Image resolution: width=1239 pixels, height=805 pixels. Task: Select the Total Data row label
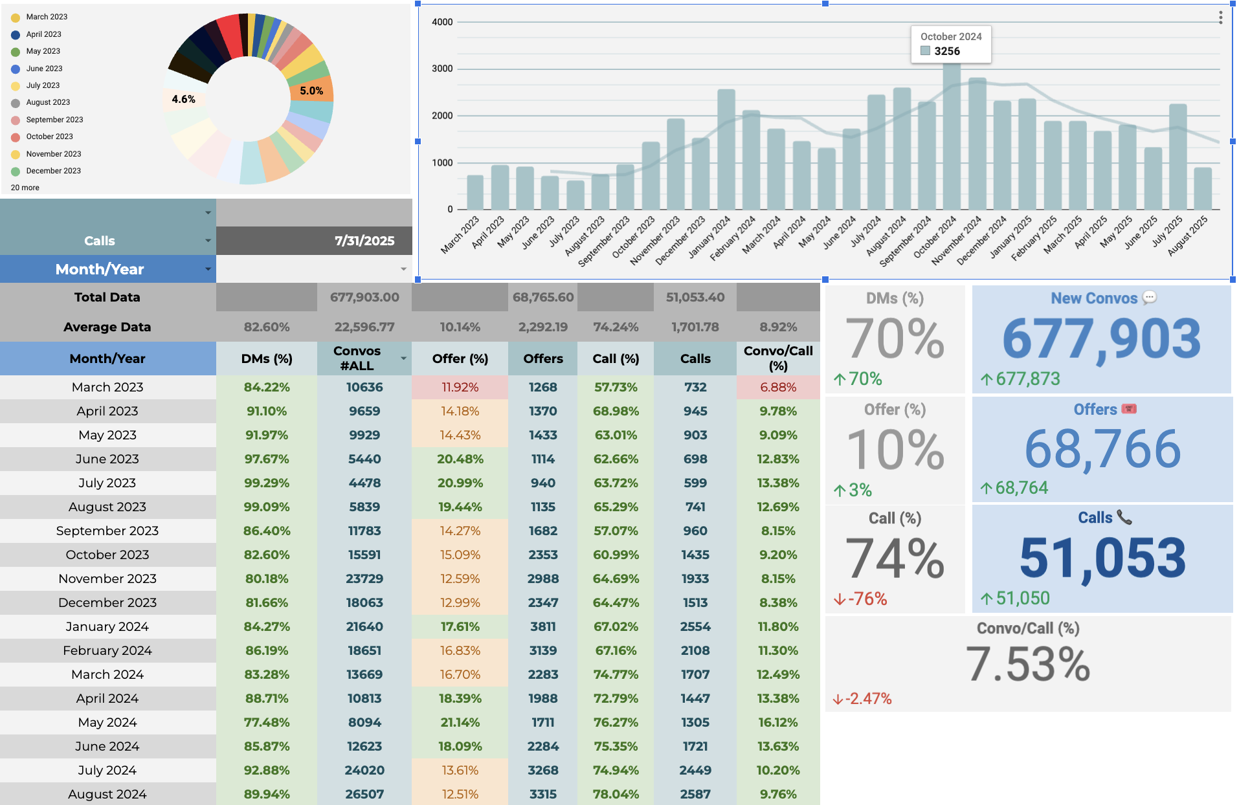point(107,297)
